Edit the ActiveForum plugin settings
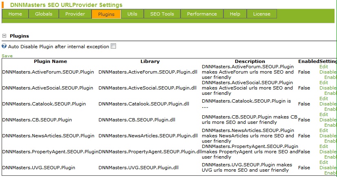Image resolution: width=337 pixels, height=177 pixels. [x=324, y=67]
